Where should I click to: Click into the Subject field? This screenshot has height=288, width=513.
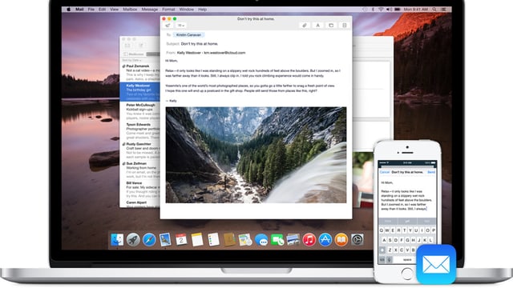pos(200,44)
